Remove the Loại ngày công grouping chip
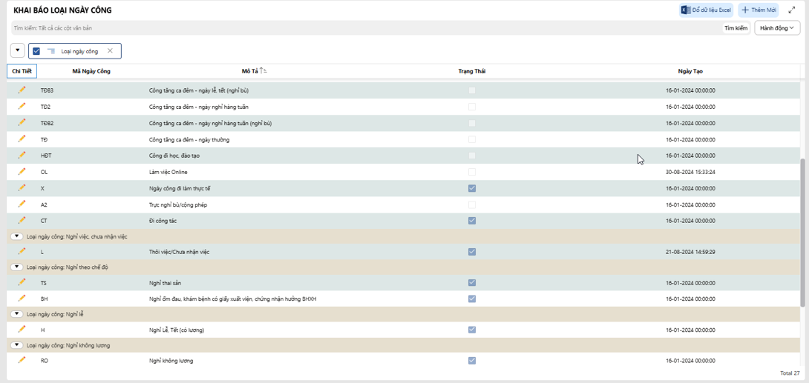The image size is (809, 383). pos(110,51)
